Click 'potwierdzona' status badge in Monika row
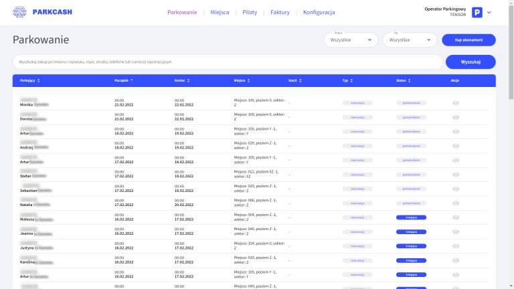 pyautogui.click(x=411, y=103)
